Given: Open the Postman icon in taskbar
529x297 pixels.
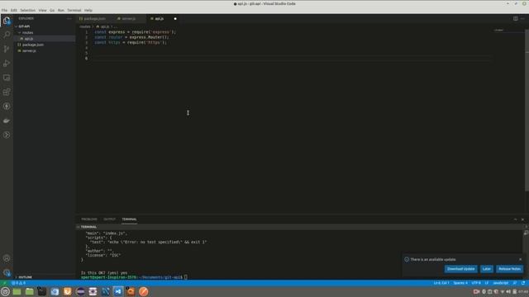Looking at the screenshot, I should (143, 291).
